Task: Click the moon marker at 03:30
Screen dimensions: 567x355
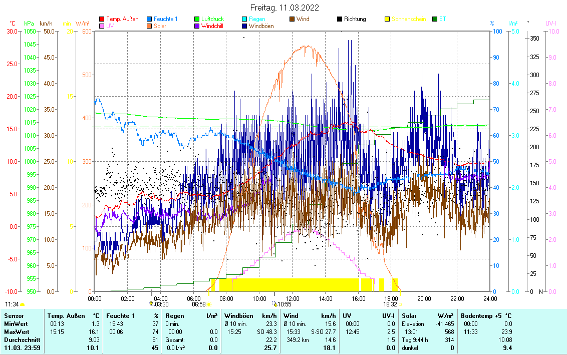Action: [151, 303]
